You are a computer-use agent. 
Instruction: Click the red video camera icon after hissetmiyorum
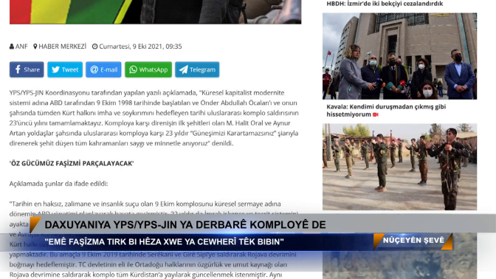pyautogui.click(x=376, y=114)
